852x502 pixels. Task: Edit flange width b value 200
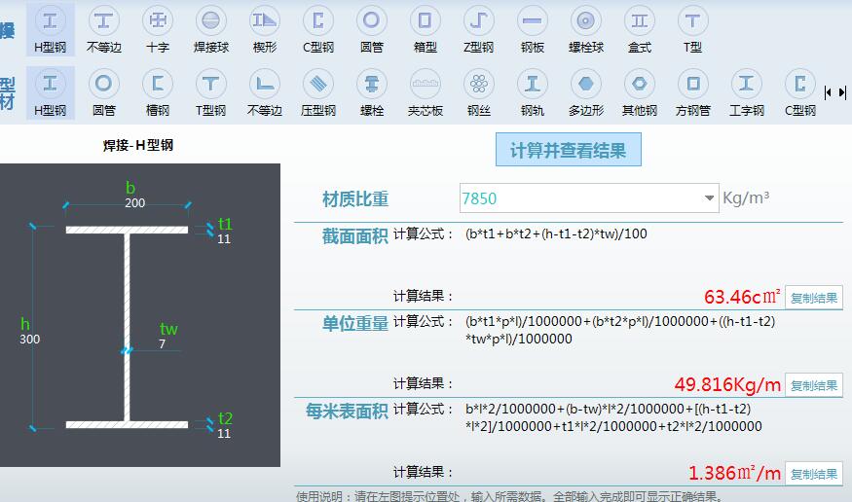(x=134, y=203)
